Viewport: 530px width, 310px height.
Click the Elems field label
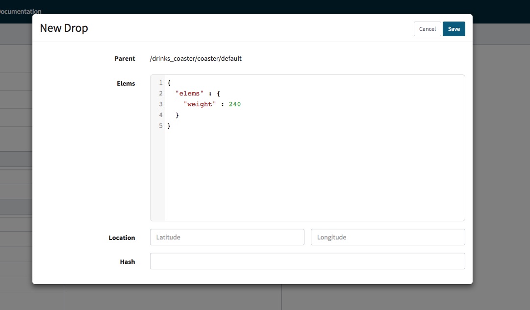pos(126,83)
